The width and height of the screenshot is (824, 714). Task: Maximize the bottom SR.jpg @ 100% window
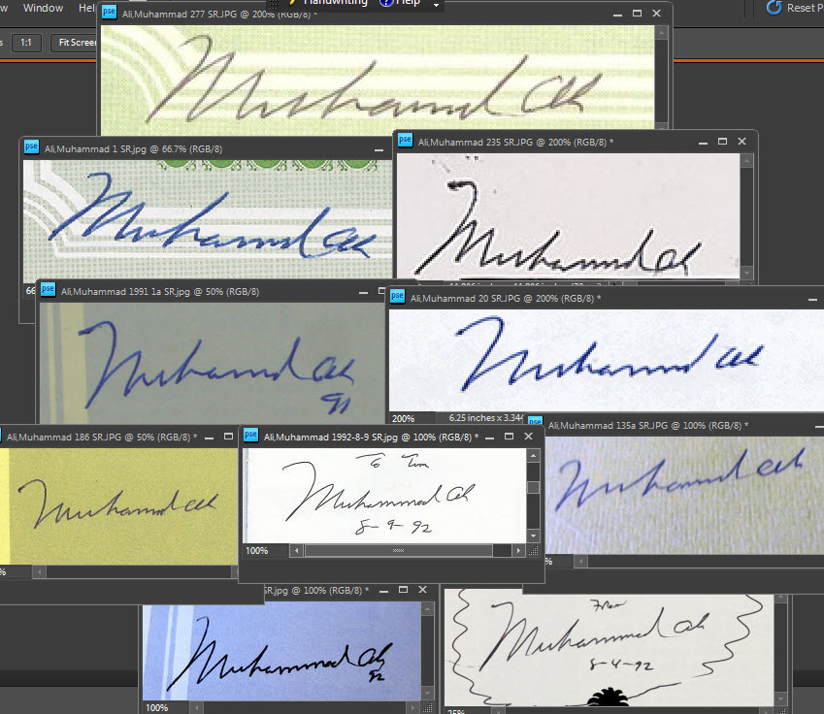(403, 590)
